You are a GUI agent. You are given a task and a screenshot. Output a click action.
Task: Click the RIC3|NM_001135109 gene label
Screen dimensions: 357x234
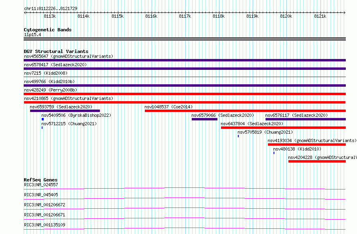click(x=45, y=225)
